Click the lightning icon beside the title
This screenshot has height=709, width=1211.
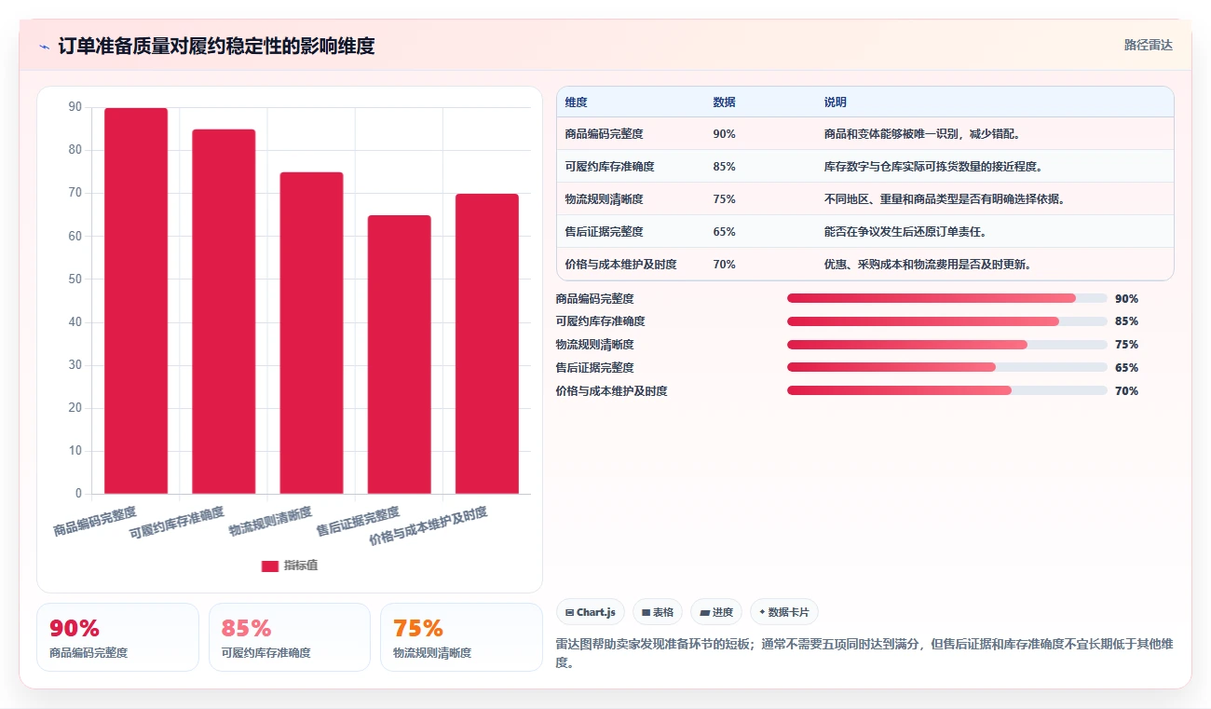[44, 47]
